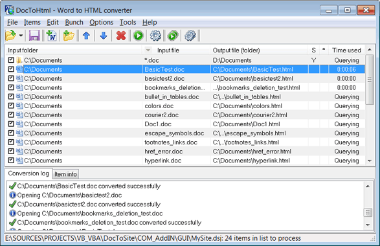Convert selected item green play-gear icon
Viewport: 380px width, 246px height.
tap(173, 36)
